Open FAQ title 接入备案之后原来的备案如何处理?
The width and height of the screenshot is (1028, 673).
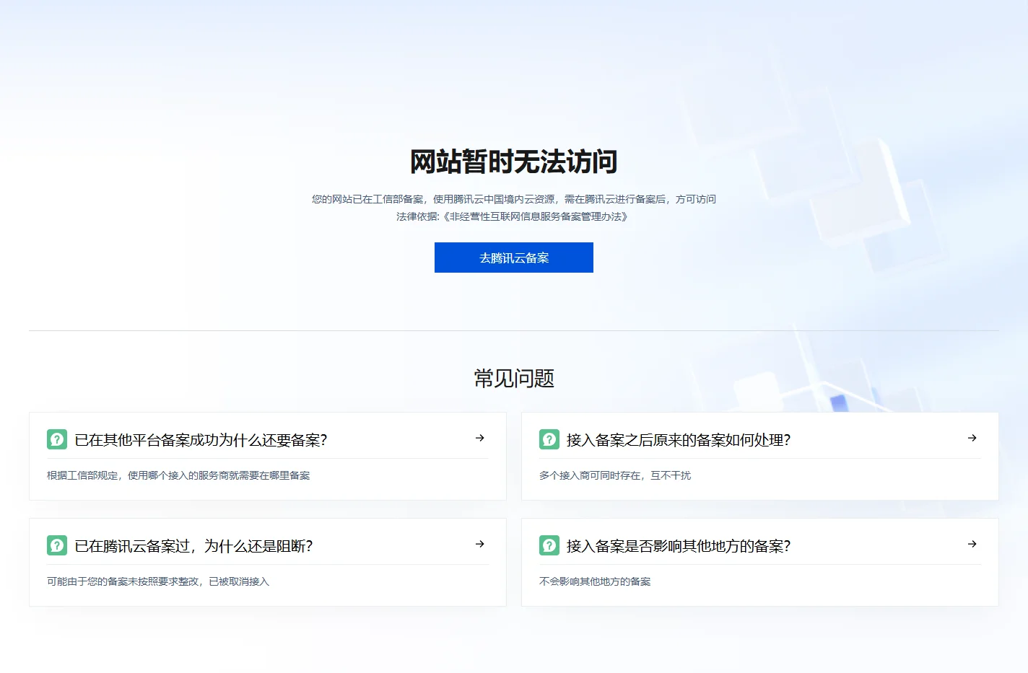point(679,440)
